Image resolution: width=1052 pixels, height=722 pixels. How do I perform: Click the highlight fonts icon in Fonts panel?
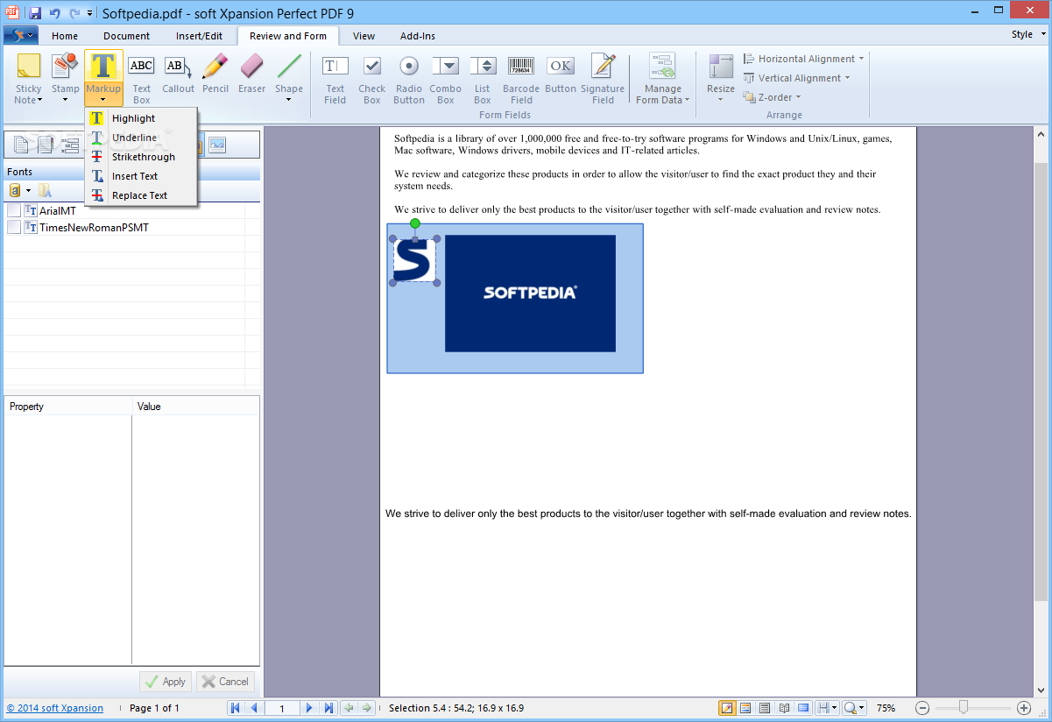(x=45, y=190)
